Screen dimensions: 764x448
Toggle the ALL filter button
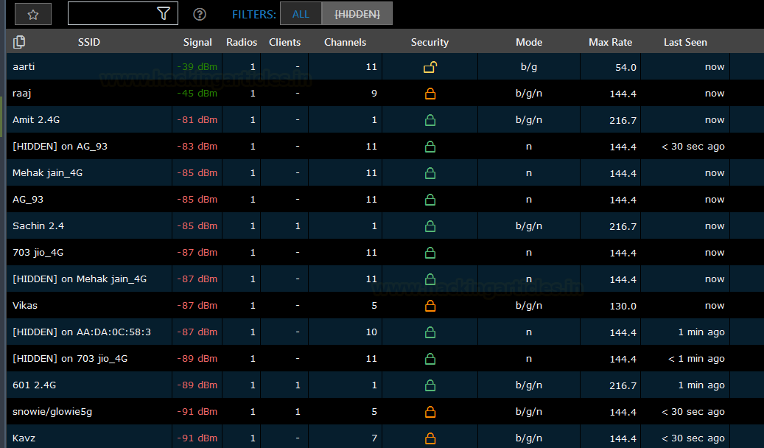coord(301,14)
